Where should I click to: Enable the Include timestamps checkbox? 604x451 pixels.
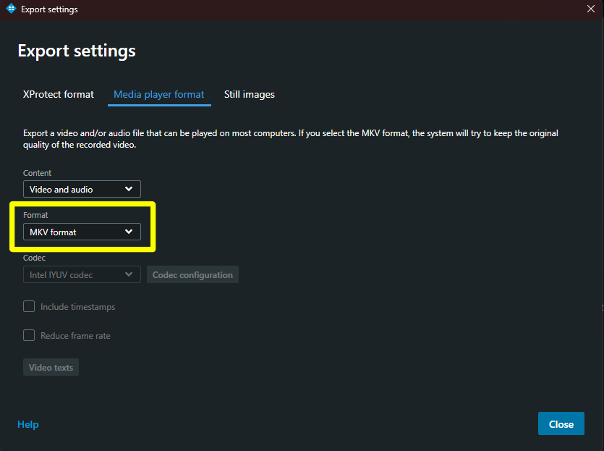point(29,306)
